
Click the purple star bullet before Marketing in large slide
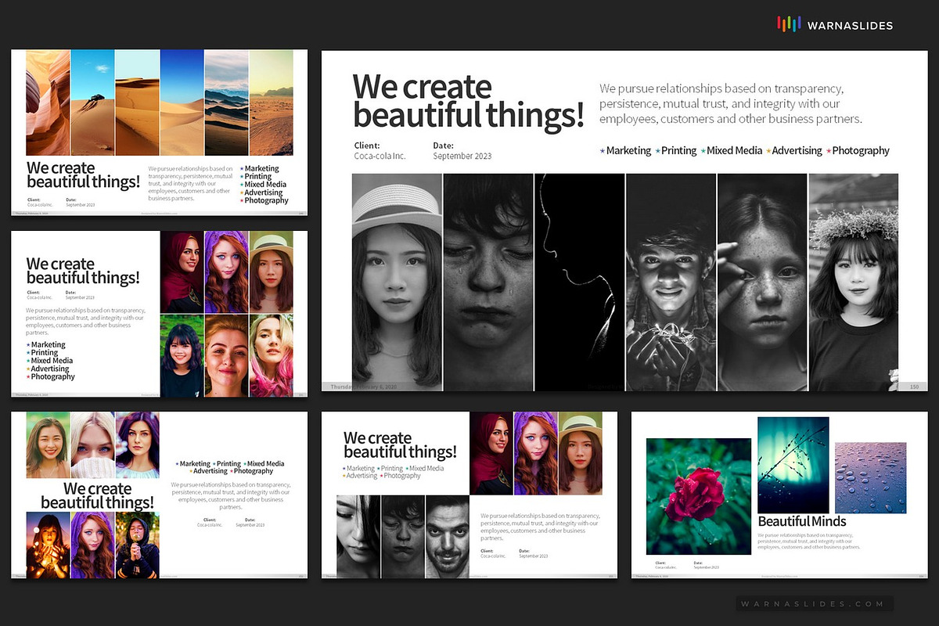tap(603, 150)
